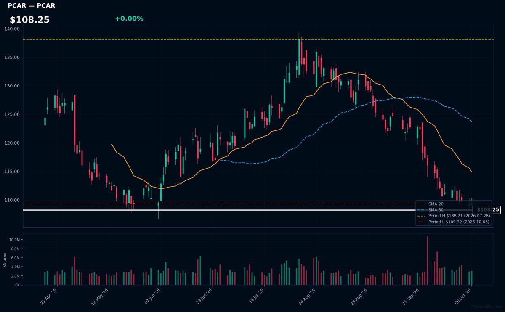
Task: Click the 110.00 price axis label
Action: click(13, 200)
